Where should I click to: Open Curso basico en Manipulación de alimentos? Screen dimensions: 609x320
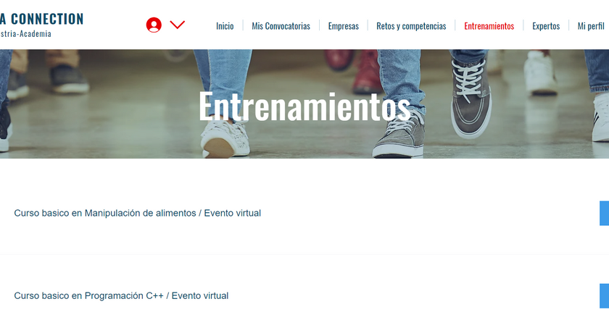138,213
